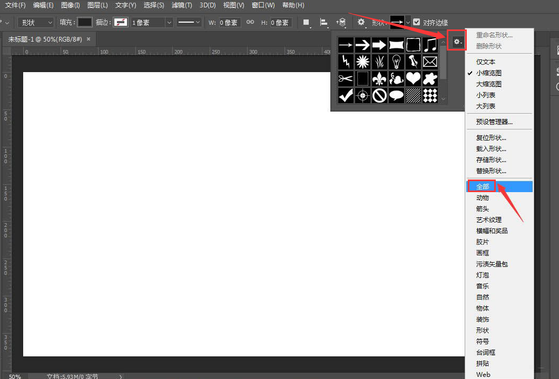Choose 复位形状... menu entry
This screenshot has height=379, width=559.
pyautogui.click(x=499, y=138)
